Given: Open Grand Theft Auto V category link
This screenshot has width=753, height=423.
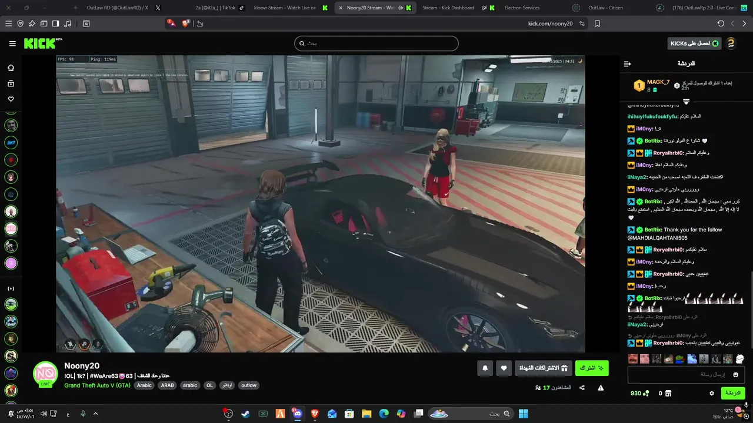Looking at the screenshot, I should pos(97,385).
